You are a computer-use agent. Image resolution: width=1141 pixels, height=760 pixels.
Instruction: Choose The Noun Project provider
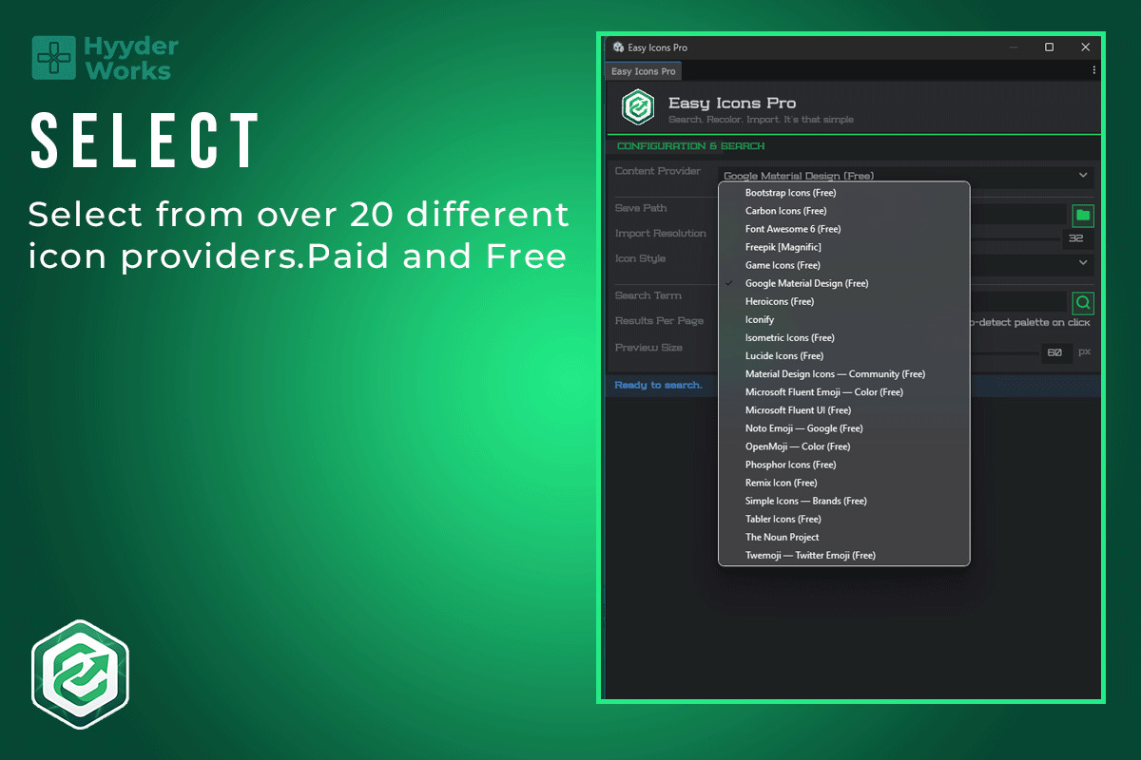pos(844,537)
